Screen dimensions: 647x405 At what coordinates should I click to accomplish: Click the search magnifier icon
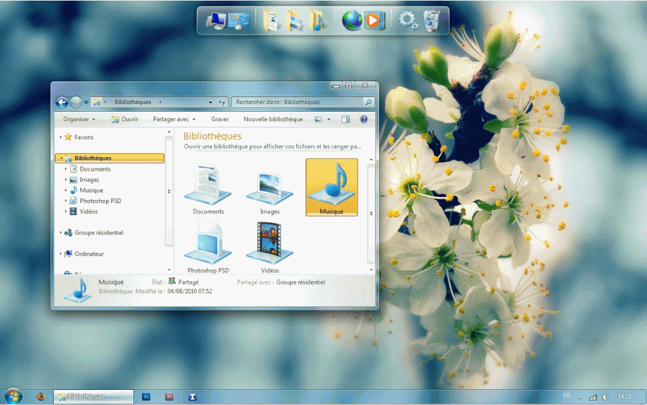click(x=368, y=102)
